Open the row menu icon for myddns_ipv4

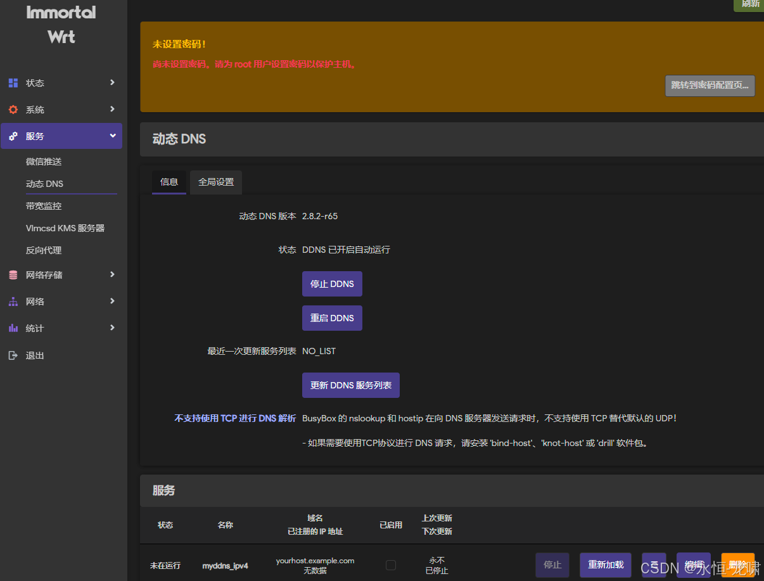654,565
